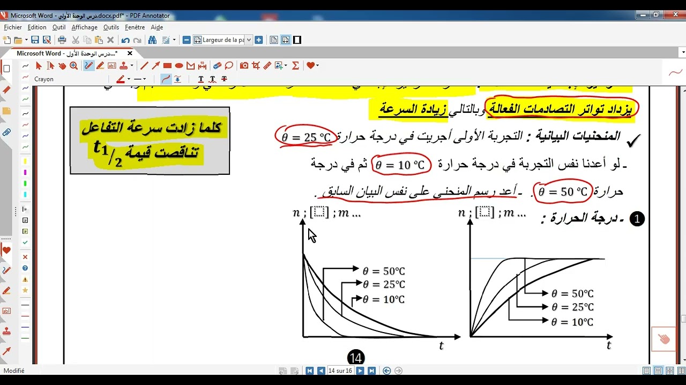The height and width of the screenshot is (385, 686).
Task: Expand the Stamp tool dropdown arrow
Action: (x=132, y=66)
